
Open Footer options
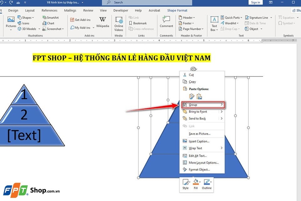[186, 23]
